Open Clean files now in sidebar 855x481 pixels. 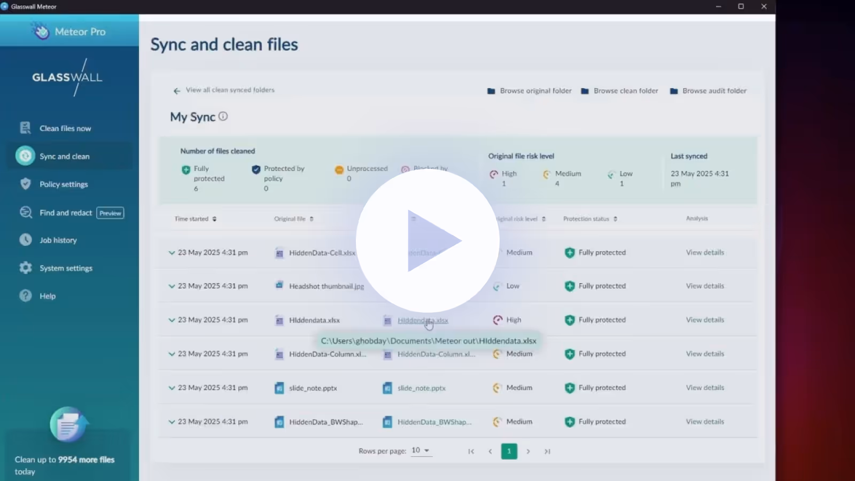click(65, 128)
